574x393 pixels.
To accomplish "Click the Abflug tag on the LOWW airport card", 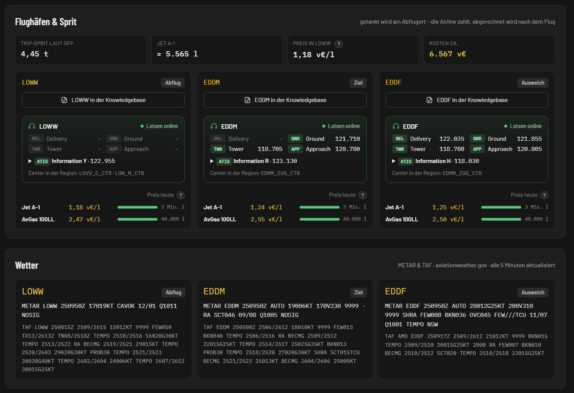I will tap(173, 83).
